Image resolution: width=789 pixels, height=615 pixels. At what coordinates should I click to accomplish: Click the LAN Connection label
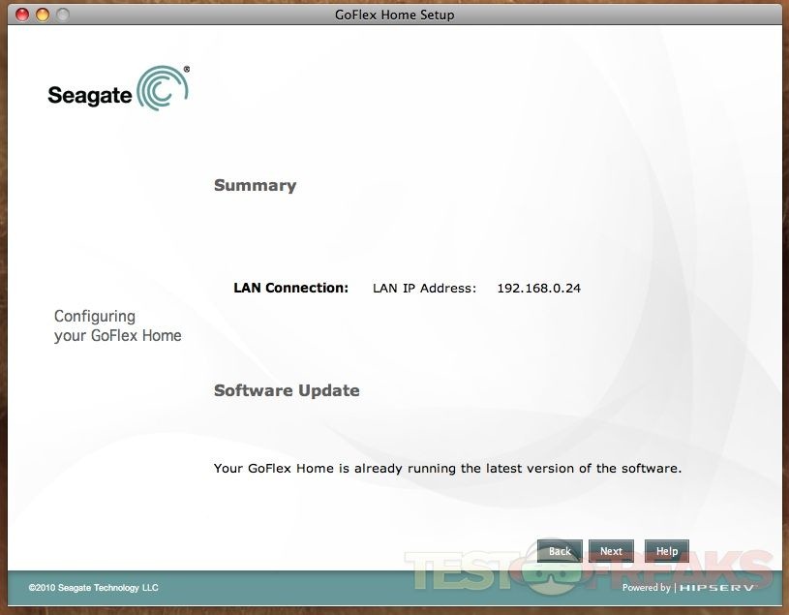pos(290,288)
